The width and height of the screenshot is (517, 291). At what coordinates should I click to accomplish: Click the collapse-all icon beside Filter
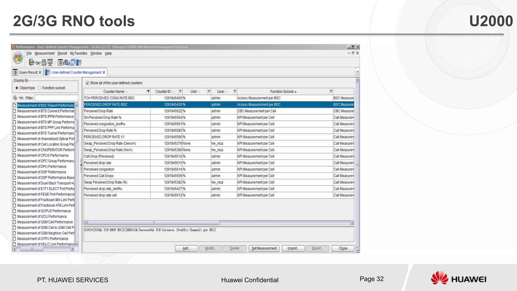click(x=21, y=98)
